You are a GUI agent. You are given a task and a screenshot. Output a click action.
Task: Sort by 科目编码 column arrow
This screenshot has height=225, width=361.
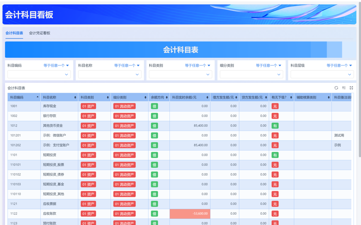pyautogui.click(x=38, y=97)
